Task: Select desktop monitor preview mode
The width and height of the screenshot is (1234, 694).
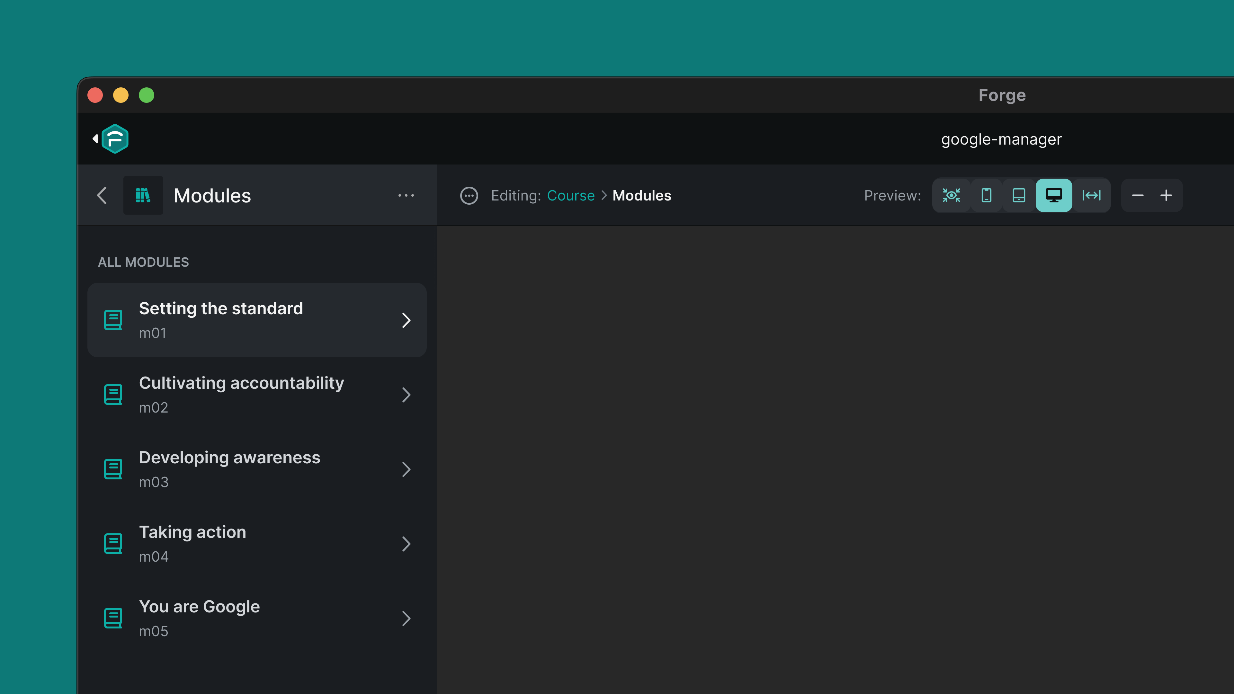Action: [1053, 195]
